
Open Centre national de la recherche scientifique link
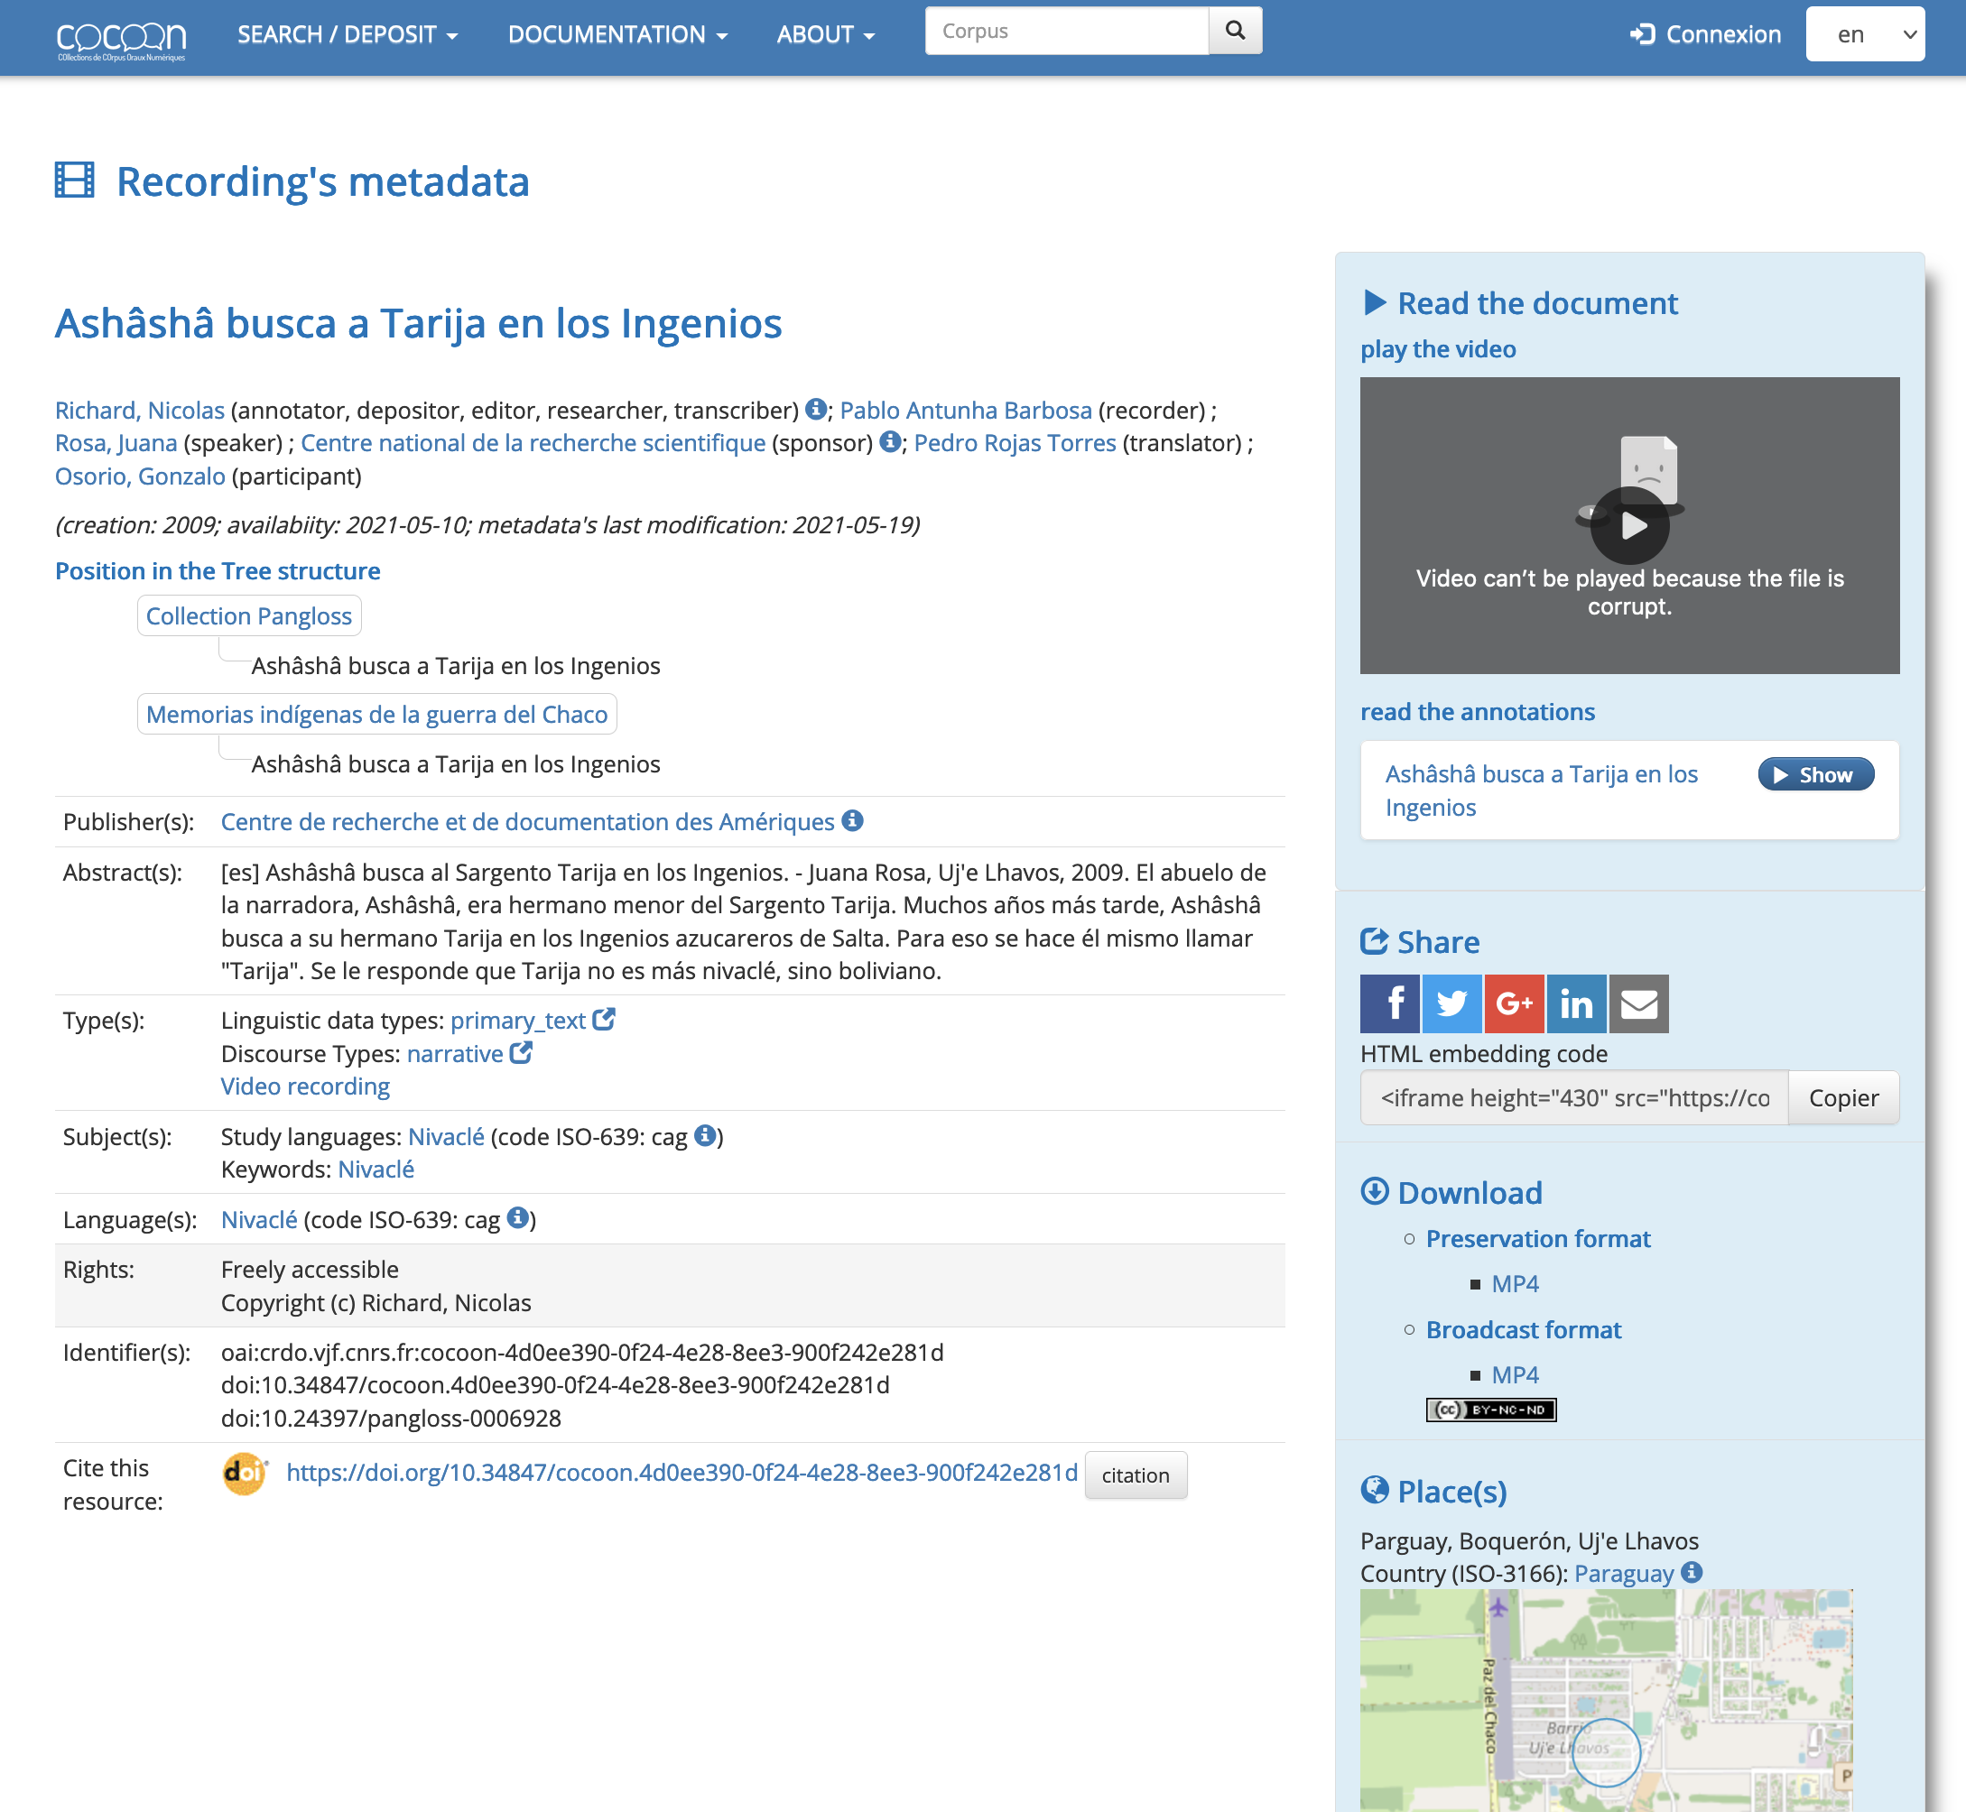coord(533,442)
